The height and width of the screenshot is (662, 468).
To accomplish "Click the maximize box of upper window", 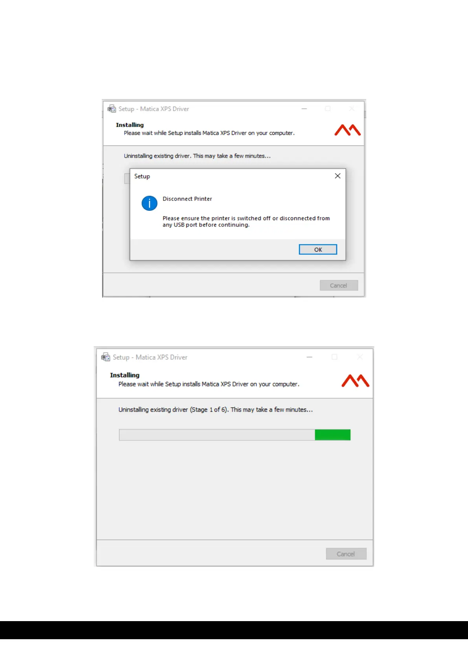I will (x=328, y=108).
